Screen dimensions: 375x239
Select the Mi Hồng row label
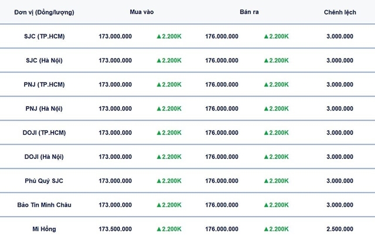click(45, 228)
